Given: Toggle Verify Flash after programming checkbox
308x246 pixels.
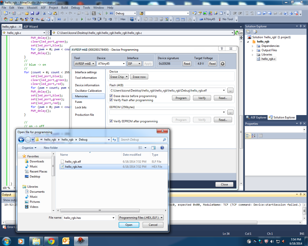Looking at the screenshot, I should point(111,100).
